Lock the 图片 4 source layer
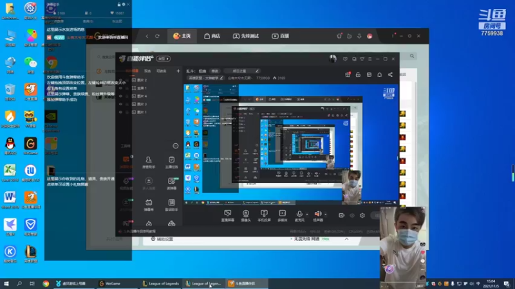This screenshot has height=289, width=515. click(127, 96)
